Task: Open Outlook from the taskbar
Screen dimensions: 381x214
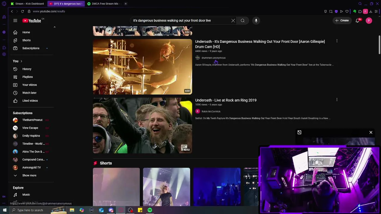Action: (101, 210)
